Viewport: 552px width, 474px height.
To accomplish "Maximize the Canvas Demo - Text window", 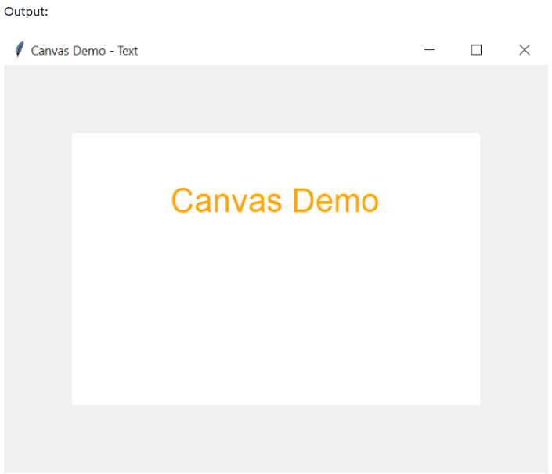I will pyautogui.click(x=476, y=50).
